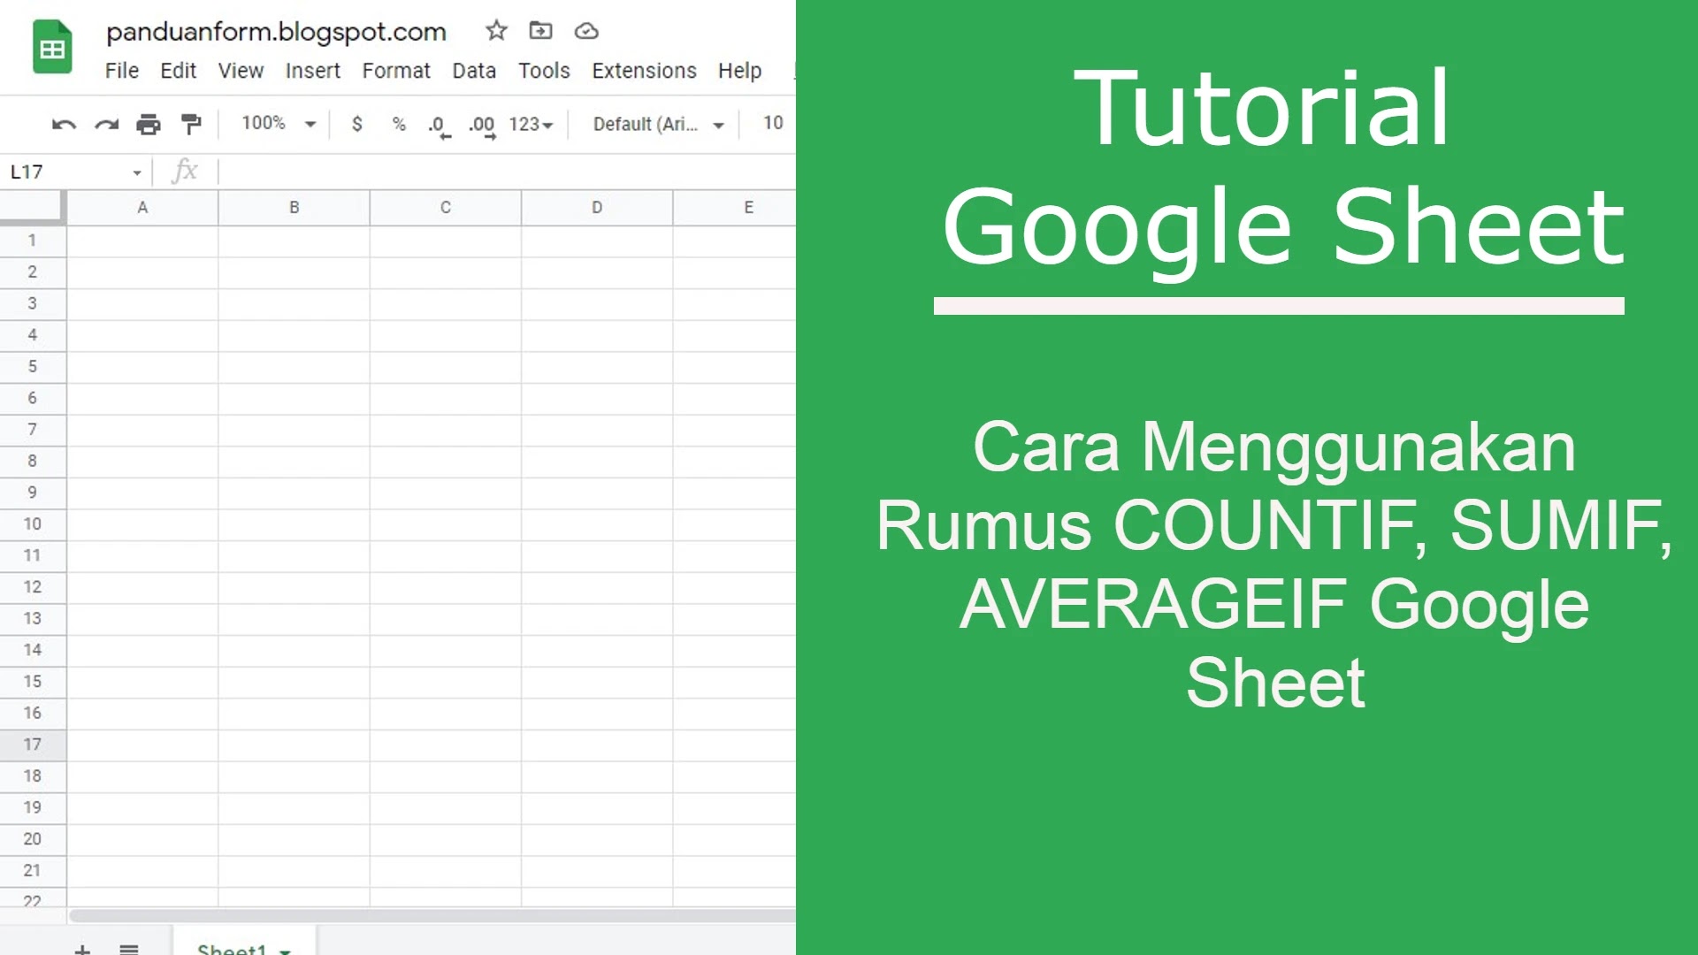Image resolution: width=1698 pixels, height=955 pixels.
Task: Click the fx formula icon
Action: pos(185,170)
